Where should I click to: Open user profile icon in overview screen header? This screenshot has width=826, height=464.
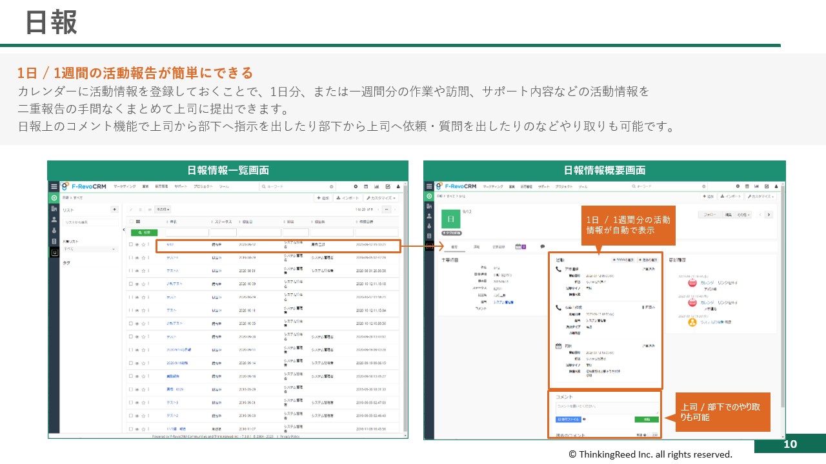tap(776, 186)
